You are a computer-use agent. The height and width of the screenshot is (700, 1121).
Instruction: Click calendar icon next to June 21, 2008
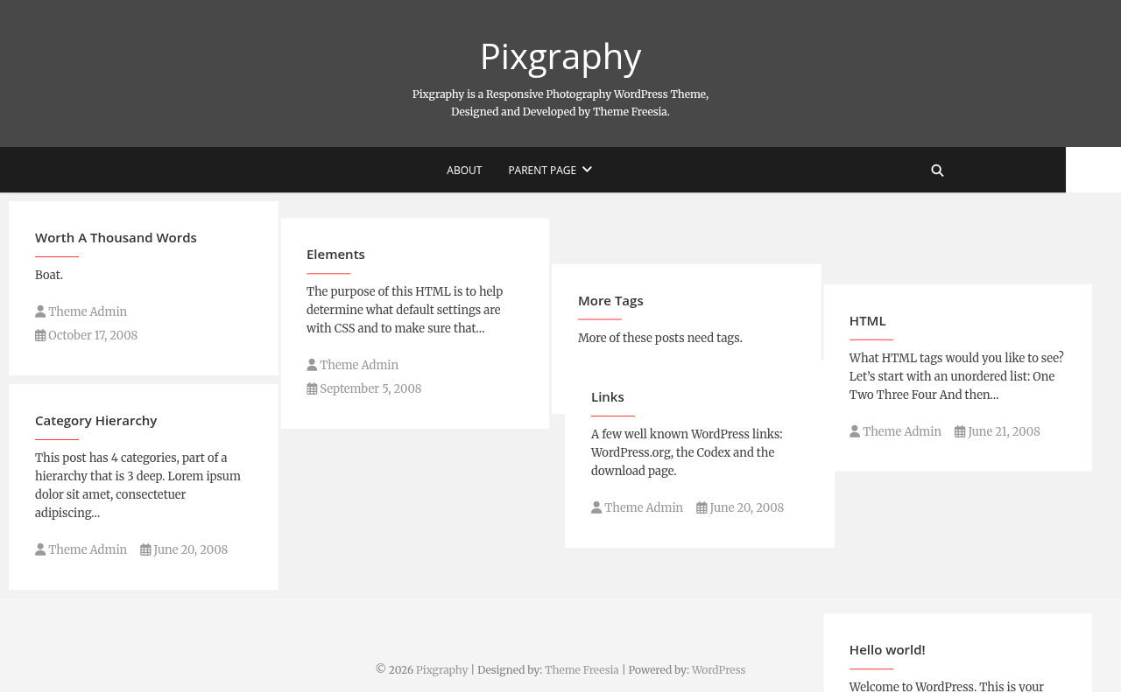click(960, 431)
